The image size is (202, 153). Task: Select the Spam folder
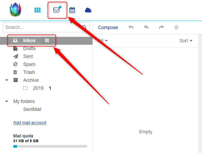29,64
